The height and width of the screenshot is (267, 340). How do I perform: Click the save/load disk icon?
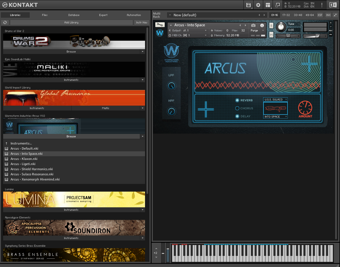click(248, 5)
